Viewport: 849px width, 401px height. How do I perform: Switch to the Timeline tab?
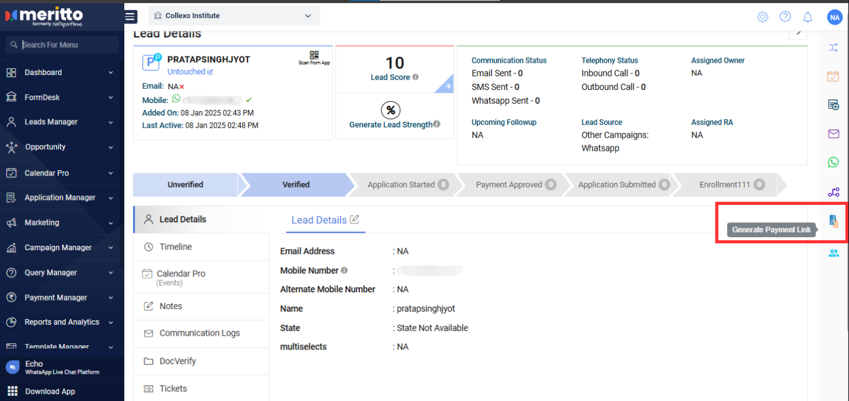[x=175, y=247]
